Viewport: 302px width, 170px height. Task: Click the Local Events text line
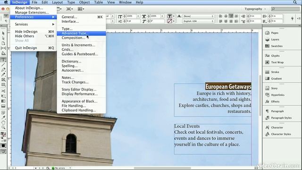[x=187, y=126]
